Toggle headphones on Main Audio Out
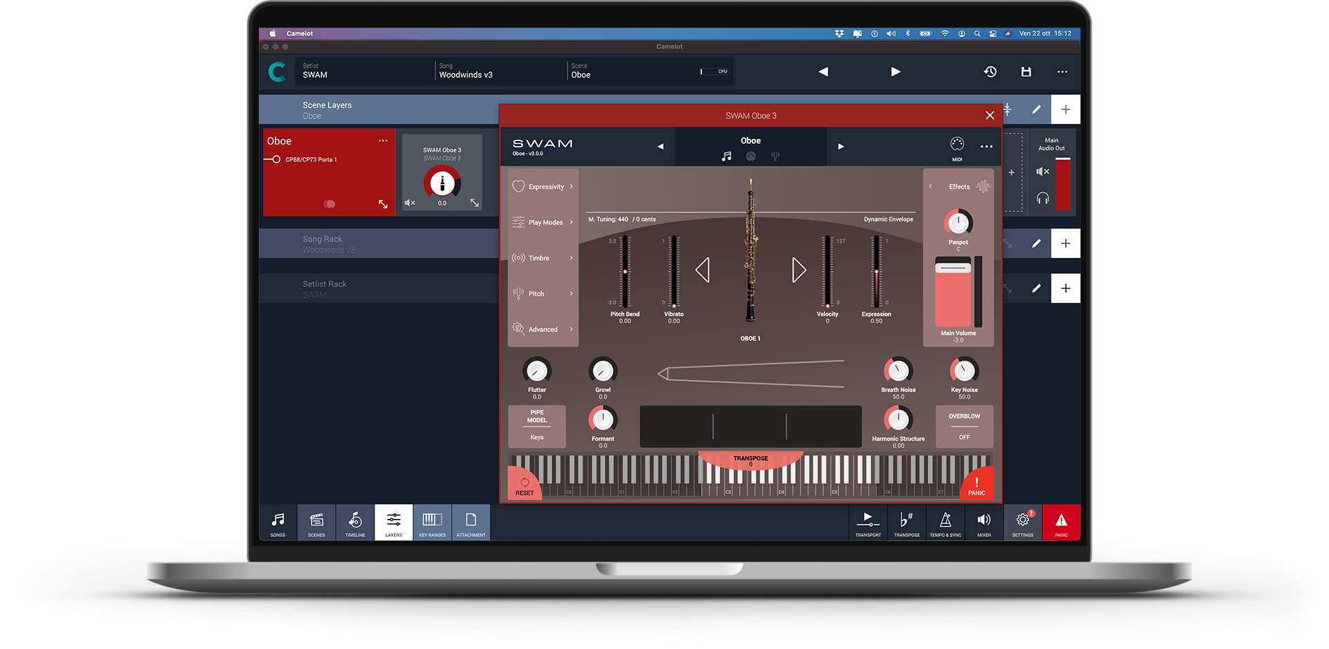The image size is (1329, 649). coord(1042,199)
